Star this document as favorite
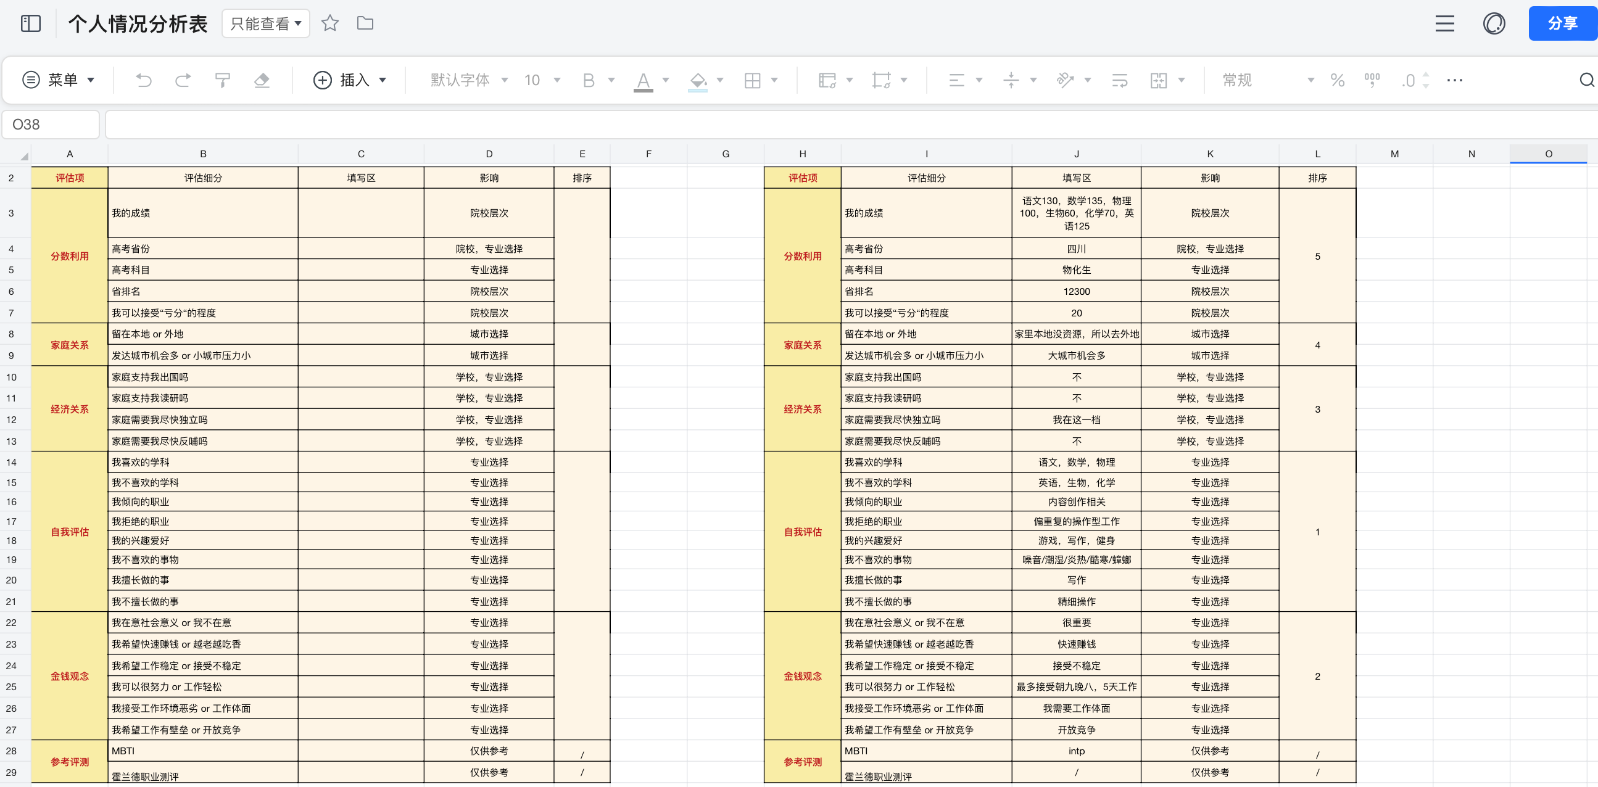1598x787 pixels. [x=329, y=23]
